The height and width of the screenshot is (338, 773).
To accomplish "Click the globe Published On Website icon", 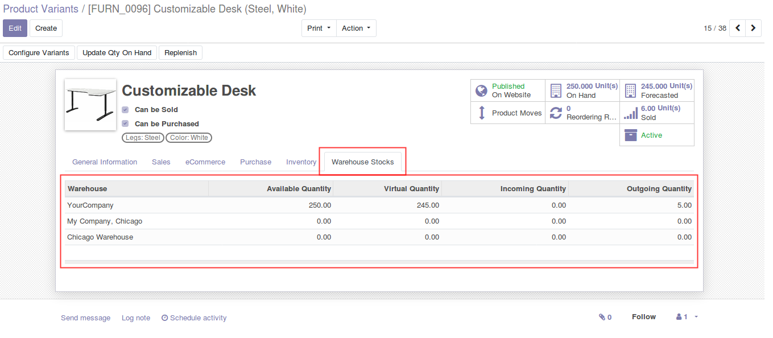I will (482, 91).
